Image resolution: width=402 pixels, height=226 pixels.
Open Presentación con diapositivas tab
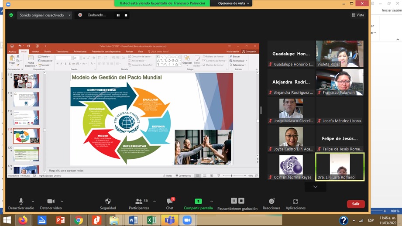(x=106, y=51)
